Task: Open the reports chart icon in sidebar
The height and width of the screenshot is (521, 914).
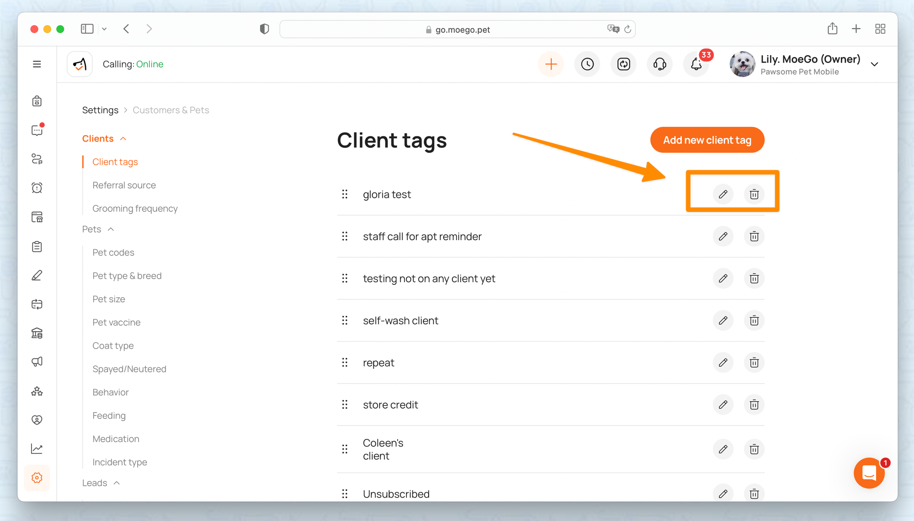Action: [x=37, y=449]
